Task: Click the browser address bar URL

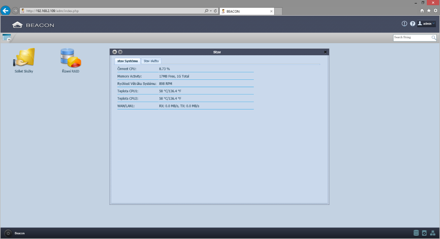Action: [x=110, y=11]
